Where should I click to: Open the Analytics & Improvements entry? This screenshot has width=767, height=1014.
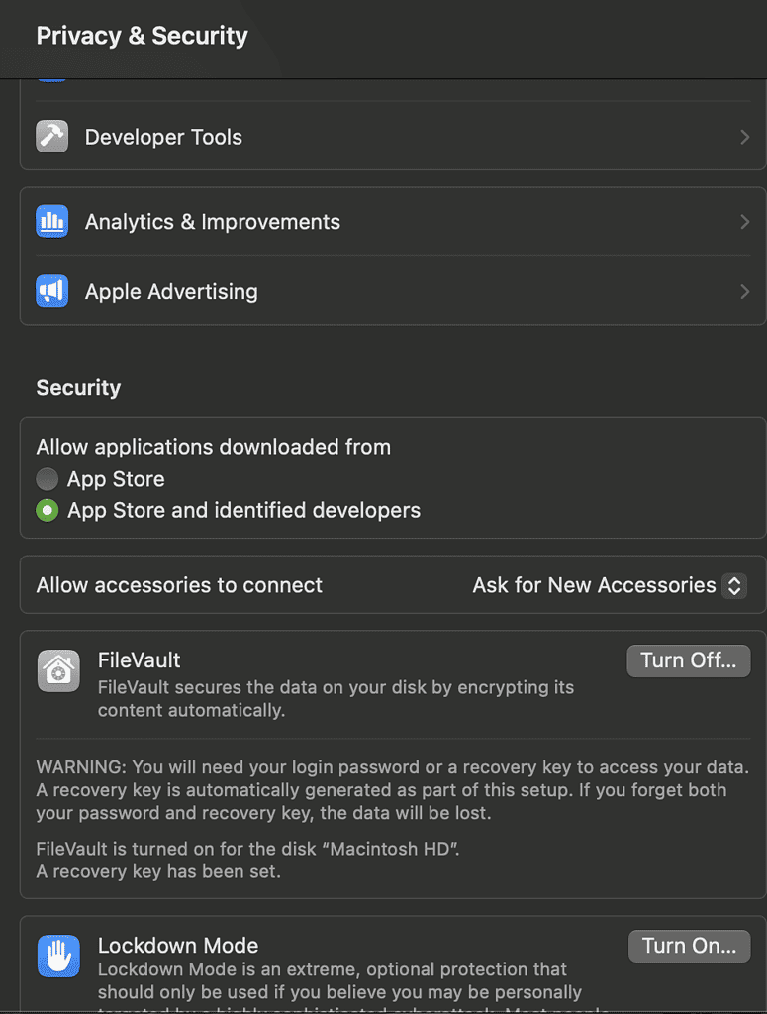pos(213,222)
